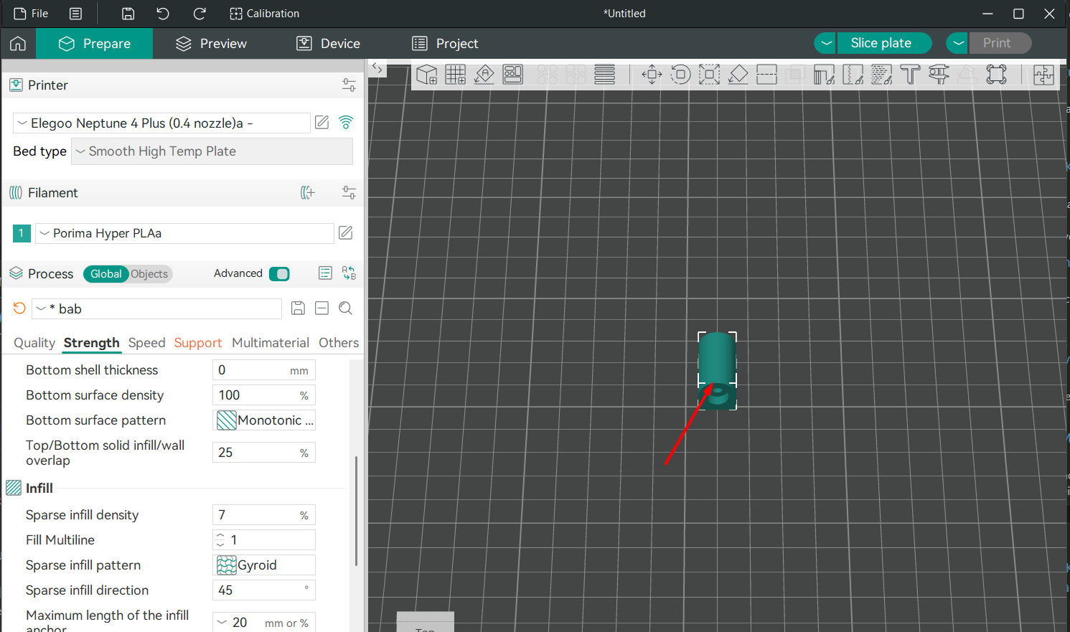This screenshot has width=1070, height=632.
Task: Switch Process to Objects mode
Action: pos(149,274)
